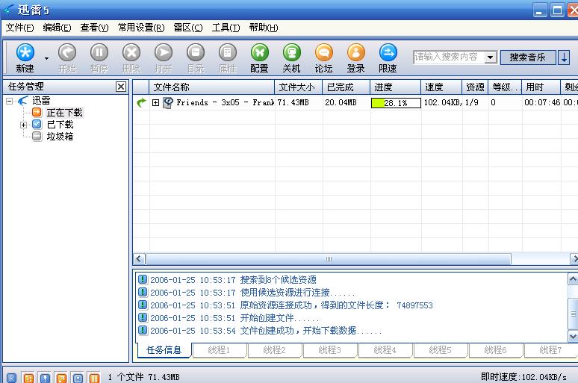578x383 pixels.
Task: Open the search box dropdown arrow
Action: (491, 57)
